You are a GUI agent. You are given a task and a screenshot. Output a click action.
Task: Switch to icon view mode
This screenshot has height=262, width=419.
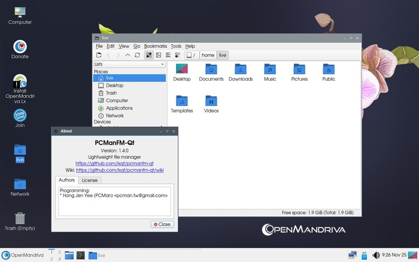148,55
